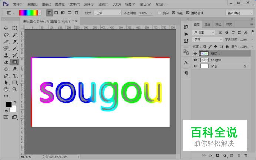Toggle the 透明区域 transparency checkbox
The height and width of the screenshot is (160, 256).
tap(188, 13)
